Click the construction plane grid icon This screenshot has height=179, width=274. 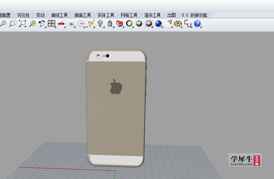71,24
